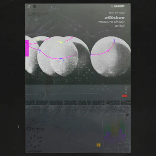The image size is (156, 156).
Task: Click the magenta vertical bar on the left
Action: tap(27, 48)
